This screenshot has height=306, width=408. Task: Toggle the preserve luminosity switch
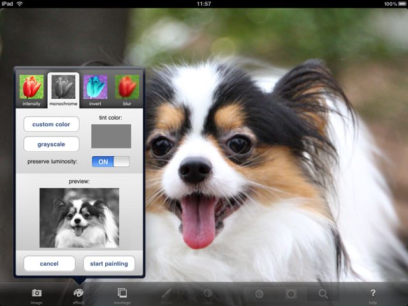(110, 161)
